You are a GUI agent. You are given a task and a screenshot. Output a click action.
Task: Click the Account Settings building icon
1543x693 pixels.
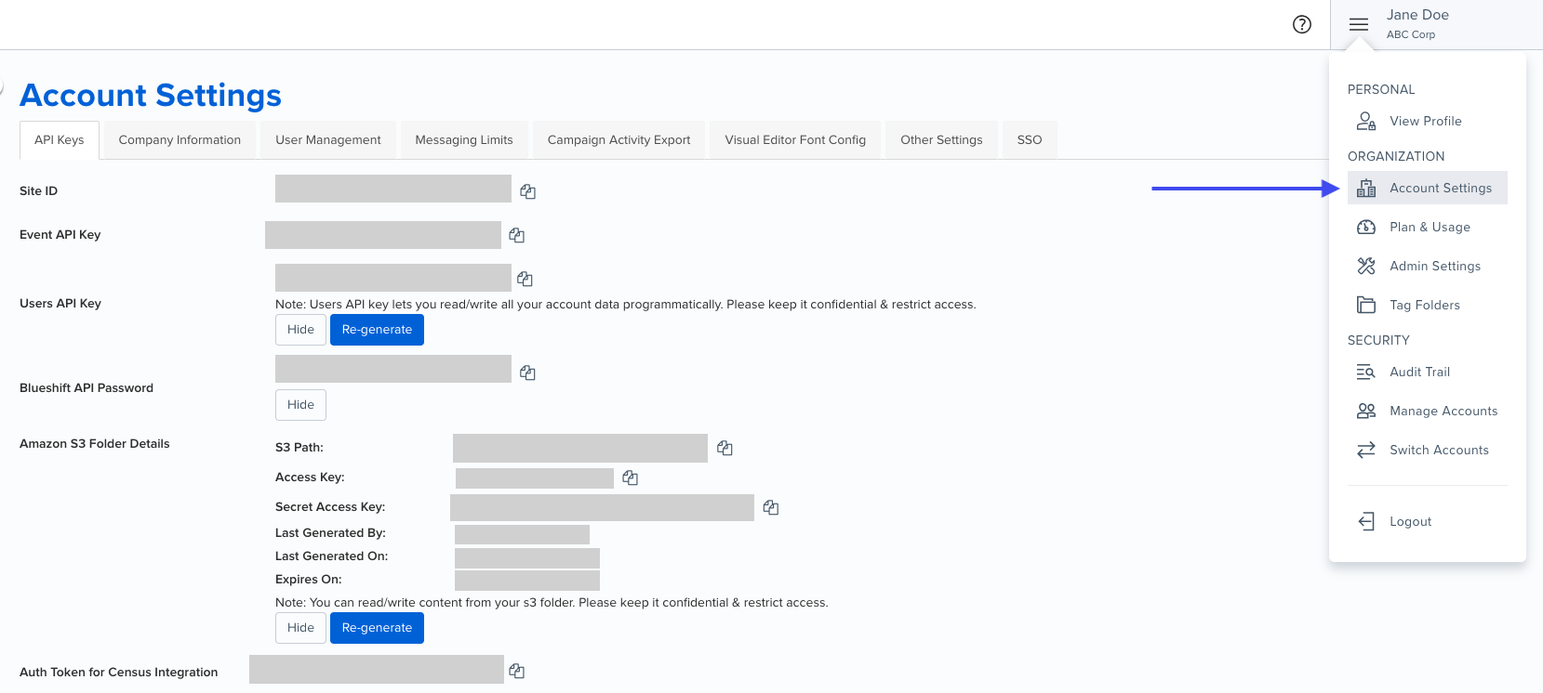[1366, 188]
